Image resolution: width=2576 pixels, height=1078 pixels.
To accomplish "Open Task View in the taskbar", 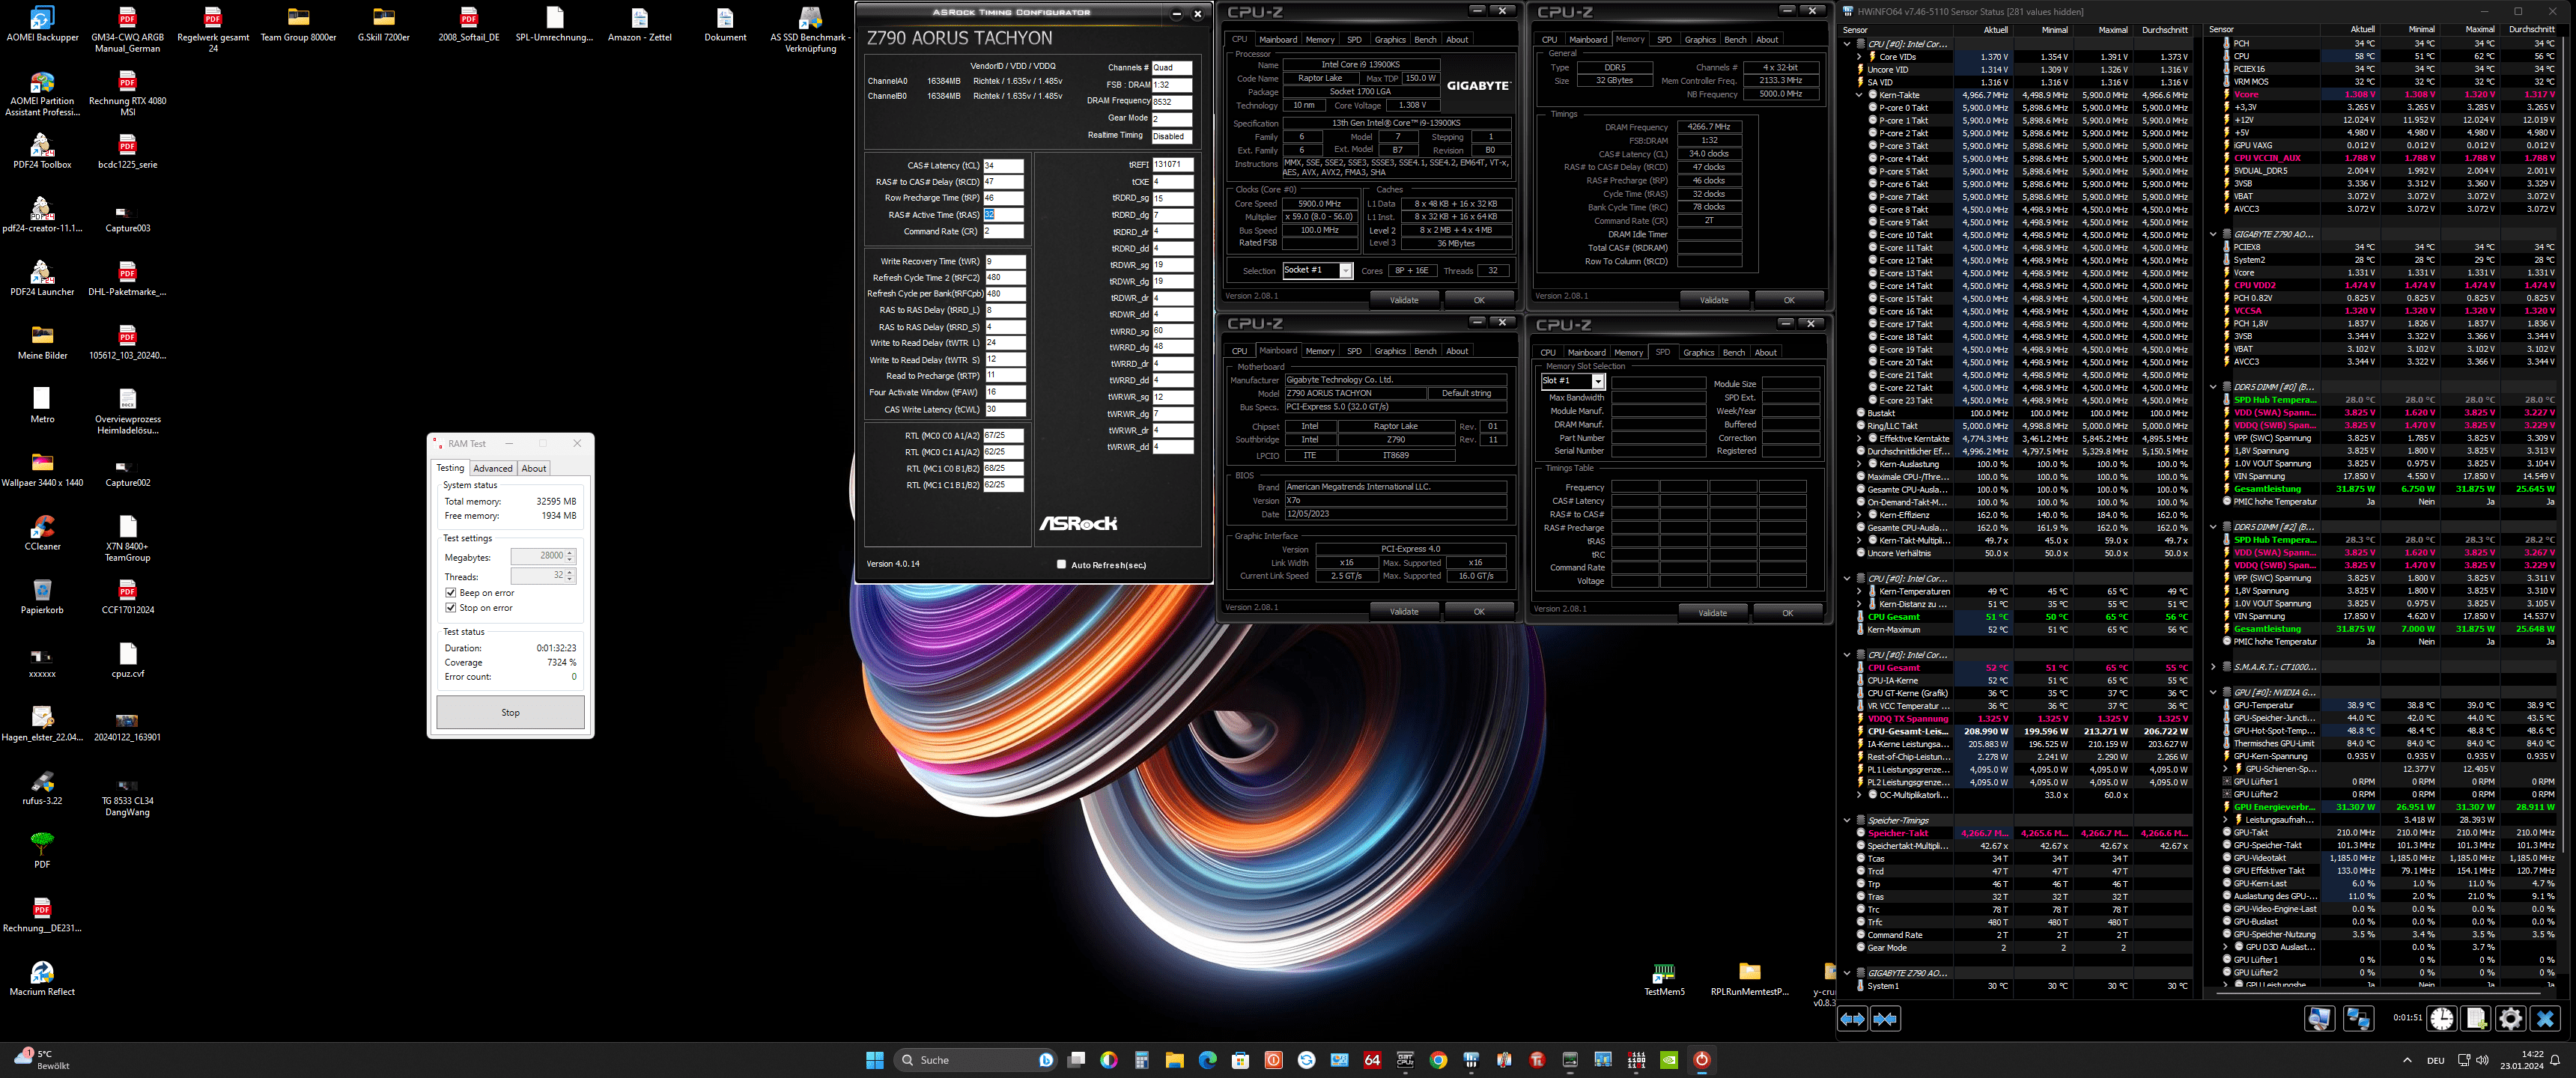I will click(x=1076, y=1060).
